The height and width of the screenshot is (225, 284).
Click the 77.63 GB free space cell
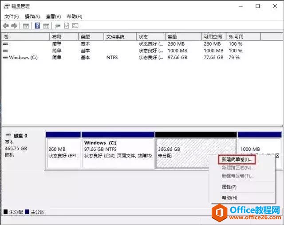coord(213,57)
